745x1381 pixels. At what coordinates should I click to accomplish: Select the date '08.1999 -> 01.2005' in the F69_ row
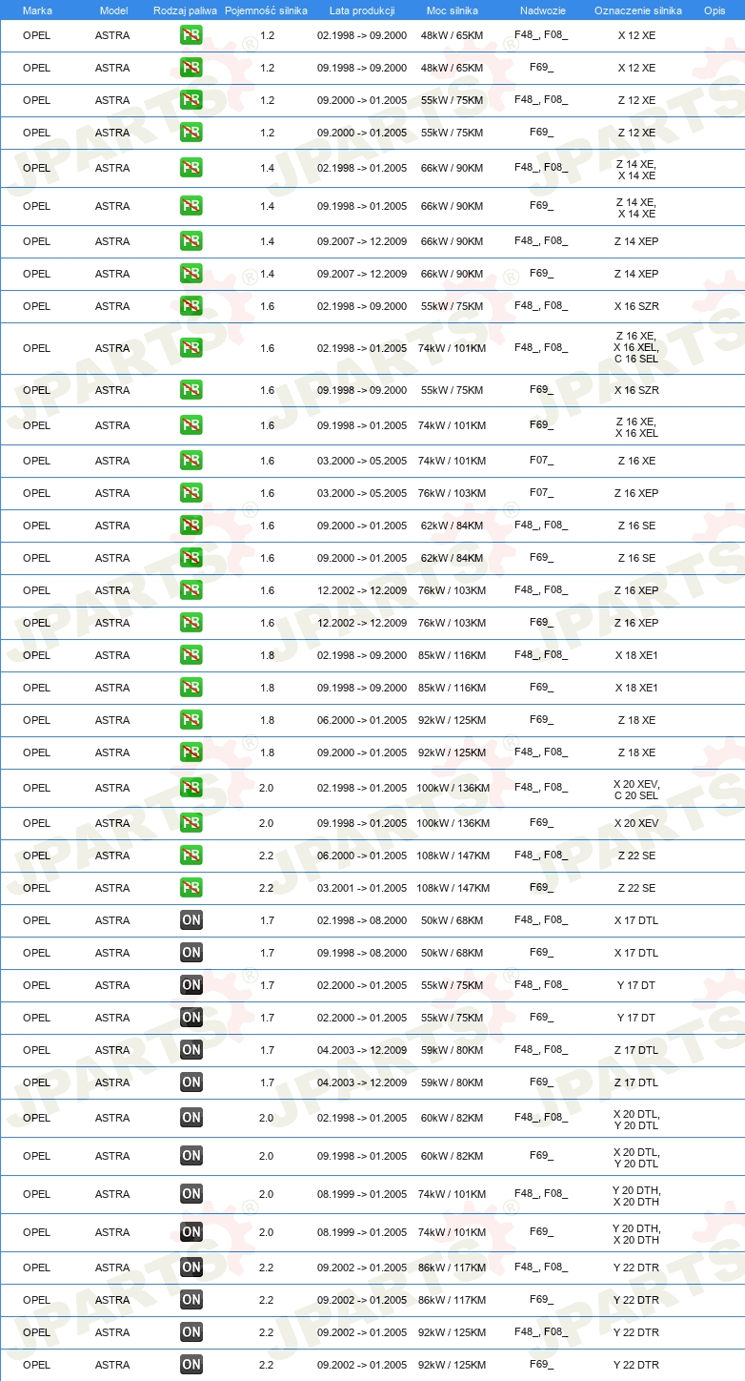(362, 1231)
